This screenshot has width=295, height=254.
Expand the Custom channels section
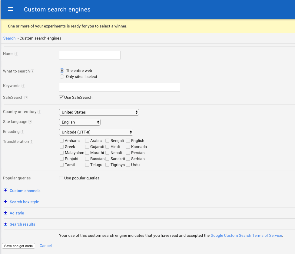(25, 191)
